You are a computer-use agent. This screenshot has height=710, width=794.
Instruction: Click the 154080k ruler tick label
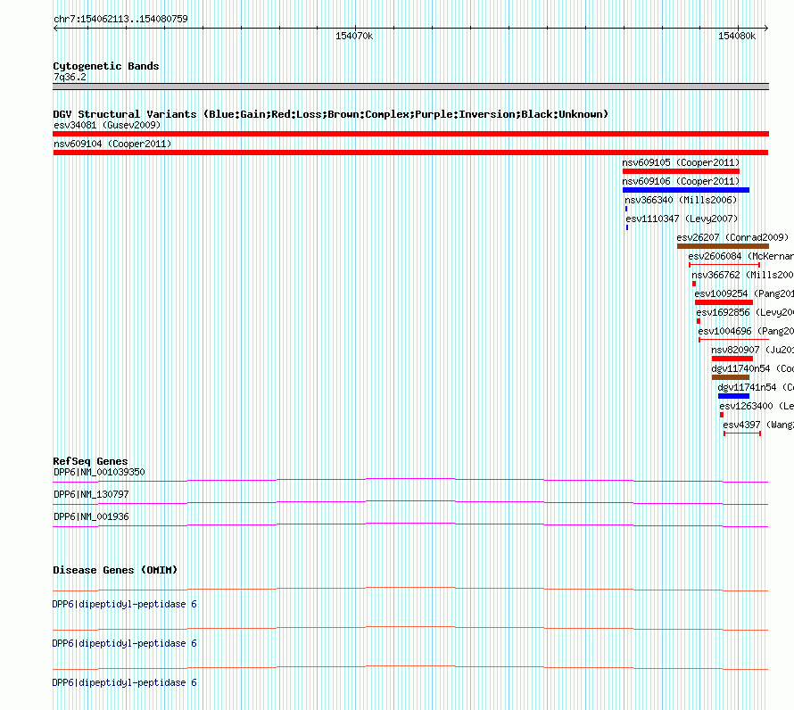737,36
